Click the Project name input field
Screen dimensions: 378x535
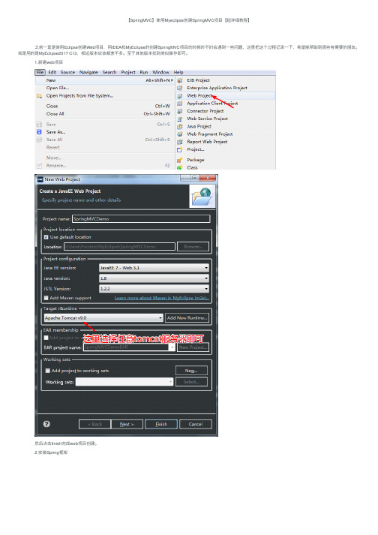[x=141, y=218]
